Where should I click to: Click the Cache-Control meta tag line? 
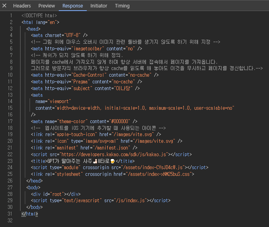coord(95,75)
